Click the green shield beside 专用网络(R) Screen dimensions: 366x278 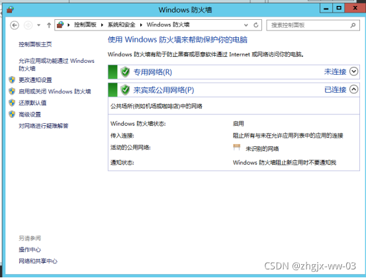125,72
